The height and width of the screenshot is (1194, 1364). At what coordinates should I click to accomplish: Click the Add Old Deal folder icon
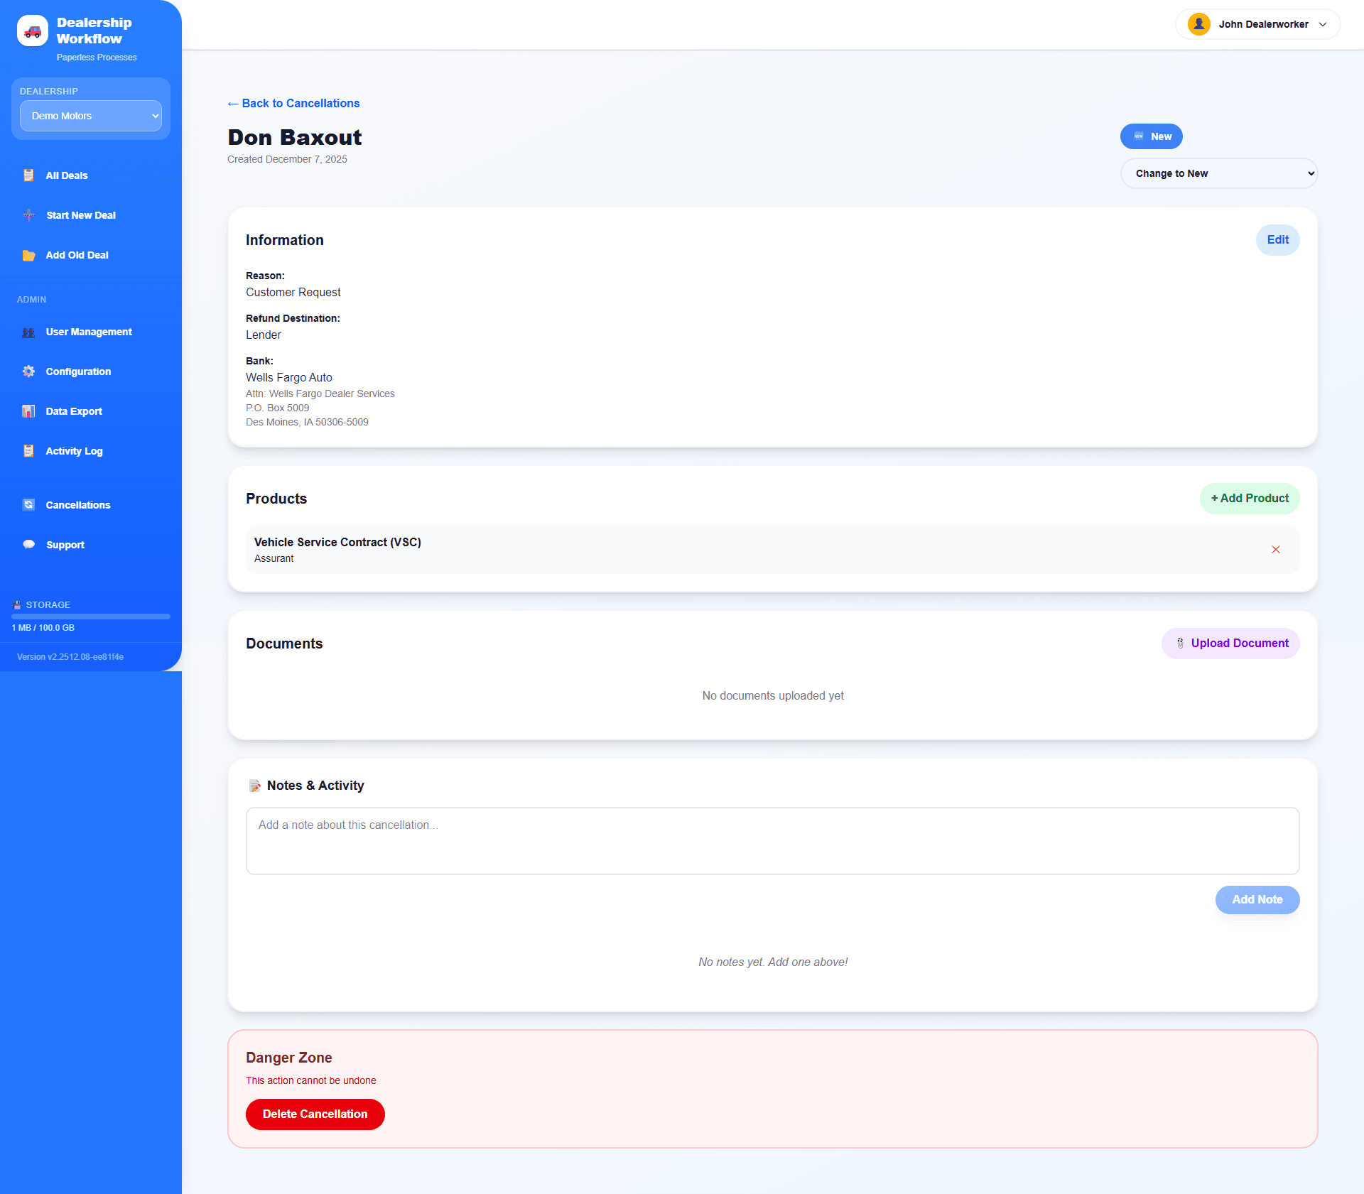28,255
